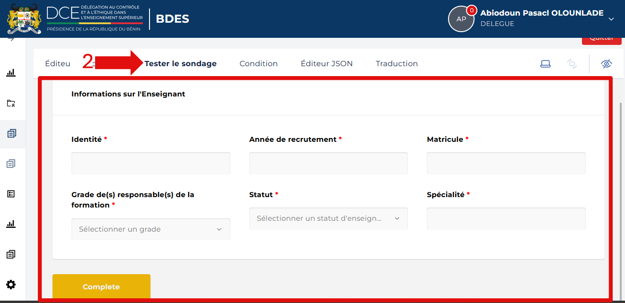Open the form list icon in the sidebar
The image size is (625, 303).
click(11, 194)
